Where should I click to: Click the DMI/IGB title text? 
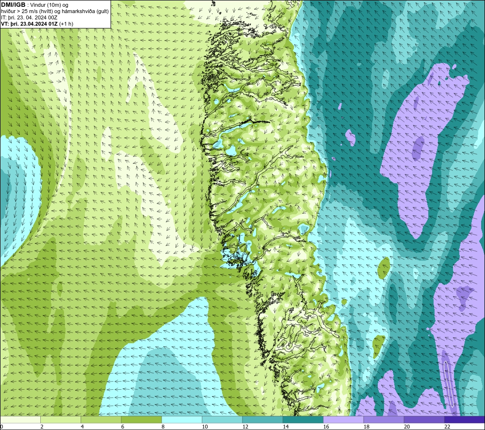(x=13, y=5)
